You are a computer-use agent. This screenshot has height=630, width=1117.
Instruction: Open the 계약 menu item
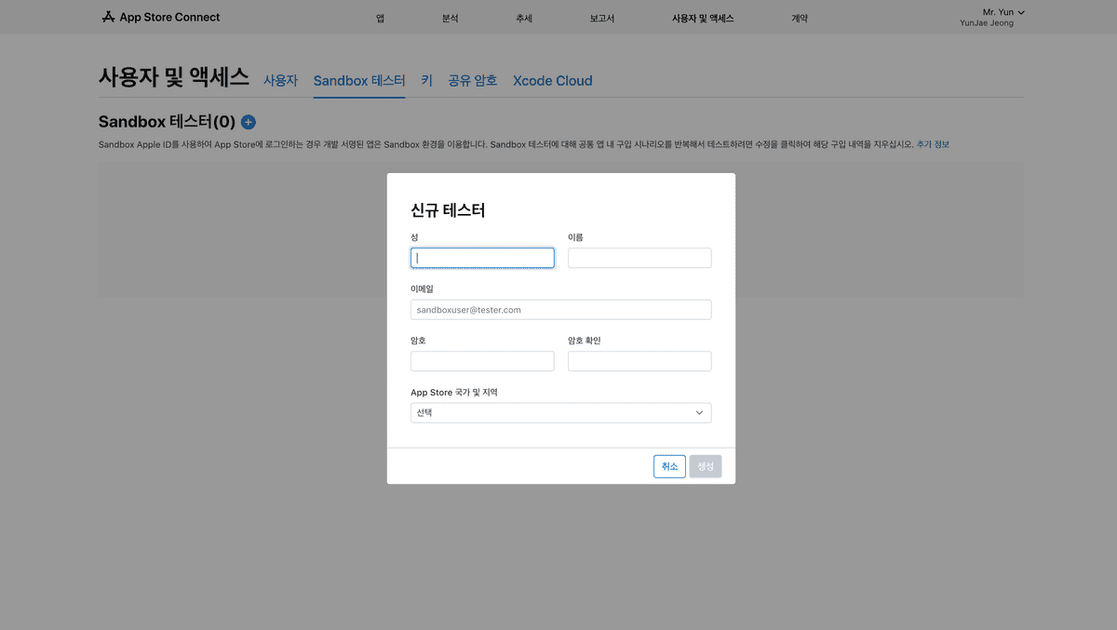tap(800, 19)
